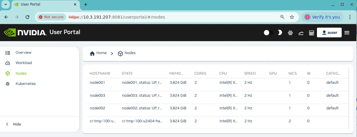
Task: Select ci-tmp-100-u... hostname cell
Action: point(103,121)
